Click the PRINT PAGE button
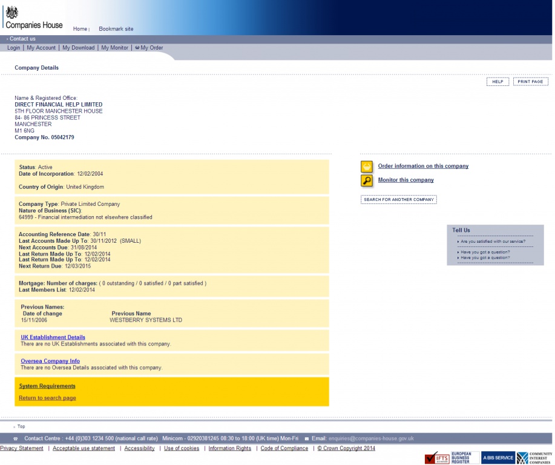The height and width of the screenshot is (465, 555). click(x=530, y=82)
